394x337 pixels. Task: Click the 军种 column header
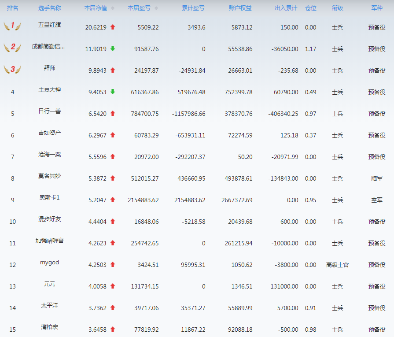tap(377, 8)
